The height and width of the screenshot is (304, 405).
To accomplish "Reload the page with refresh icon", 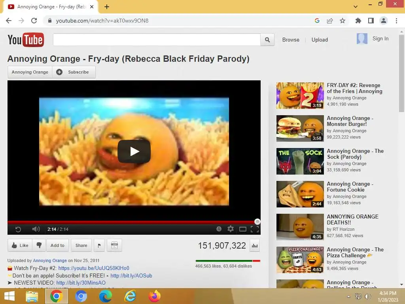I will [x=34, y=21].
